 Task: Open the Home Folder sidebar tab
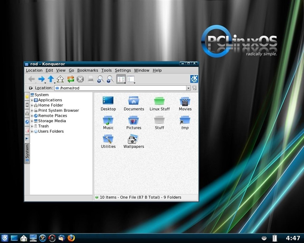point(27,113)
